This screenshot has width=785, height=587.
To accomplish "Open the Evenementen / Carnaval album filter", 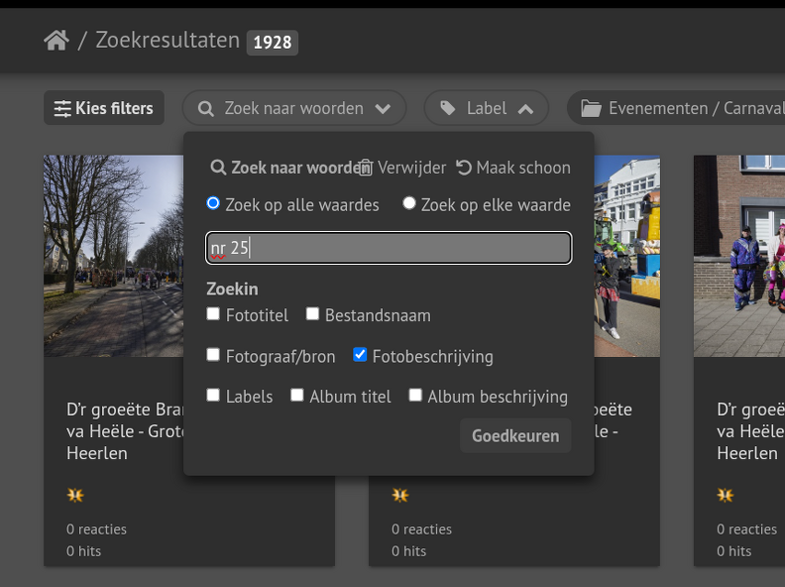I will (x=676, y=108).
